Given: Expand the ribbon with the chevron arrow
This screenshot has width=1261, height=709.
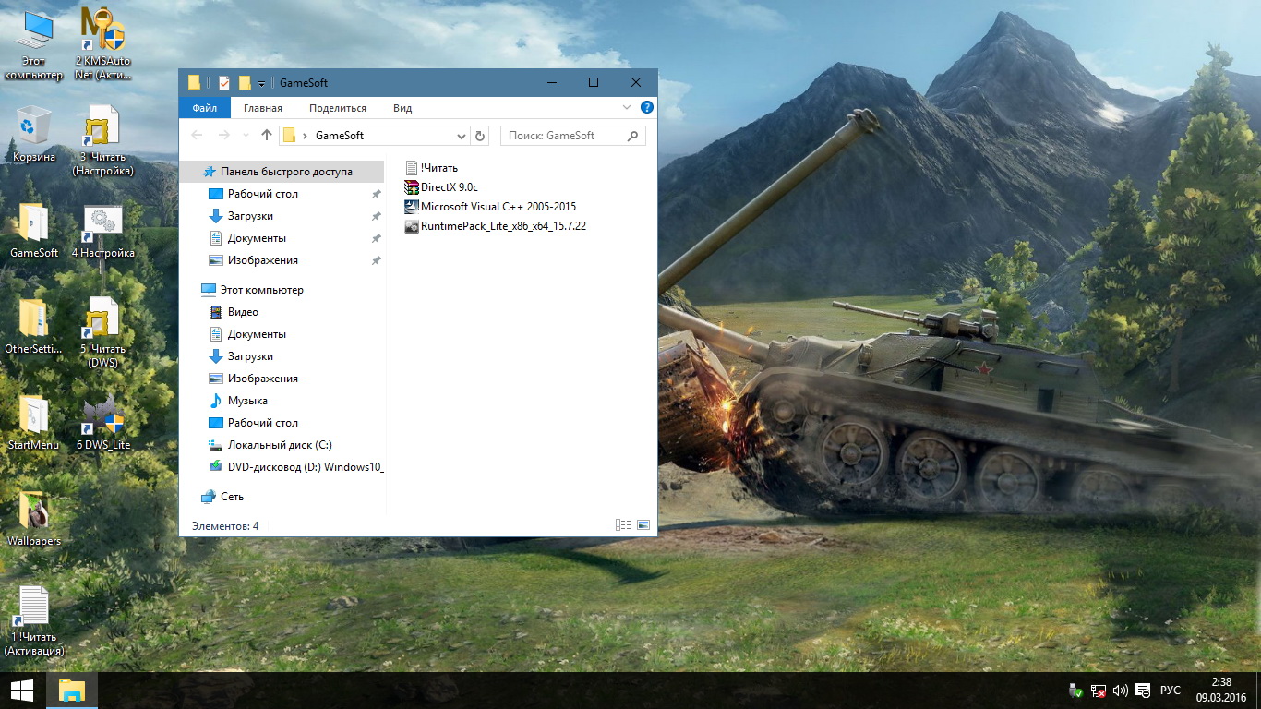Looking at the screenshot, I should 627,108.
